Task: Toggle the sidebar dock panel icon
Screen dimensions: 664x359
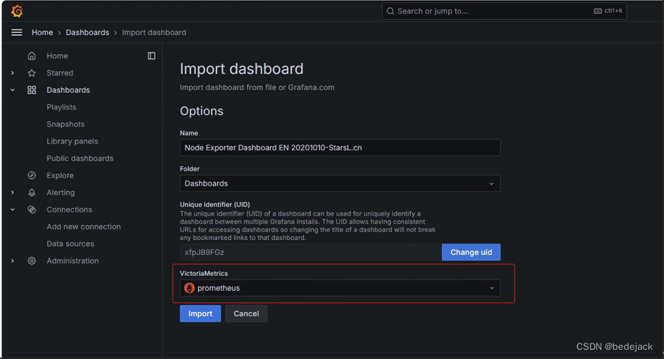Action: click(x=152, y=56)
